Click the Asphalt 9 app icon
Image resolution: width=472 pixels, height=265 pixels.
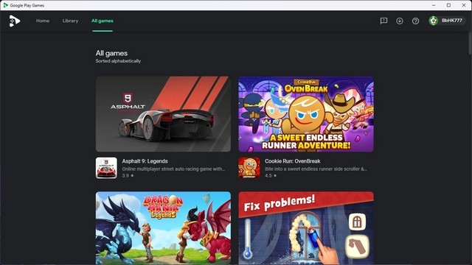click(106, 168)
